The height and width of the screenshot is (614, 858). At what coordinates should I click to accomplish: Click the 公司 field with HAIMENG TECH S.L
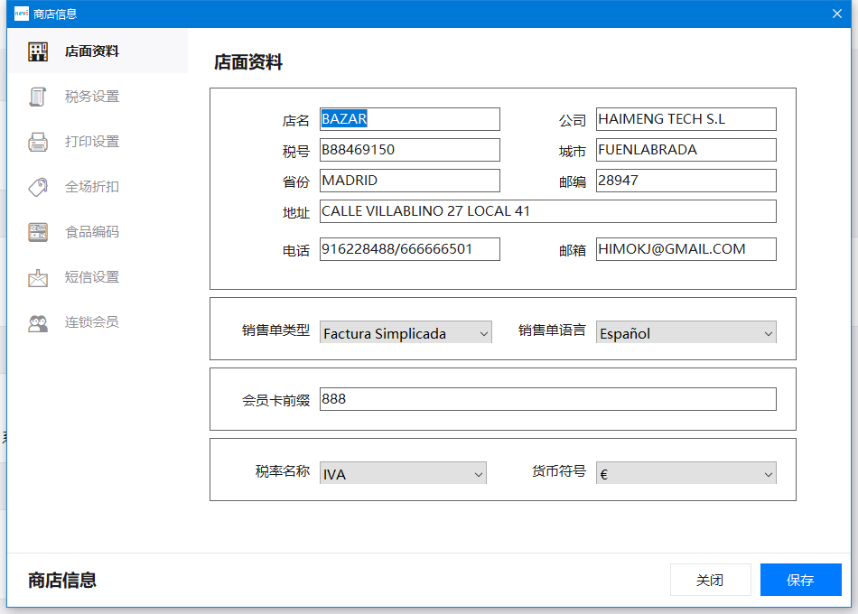point(685,119)
